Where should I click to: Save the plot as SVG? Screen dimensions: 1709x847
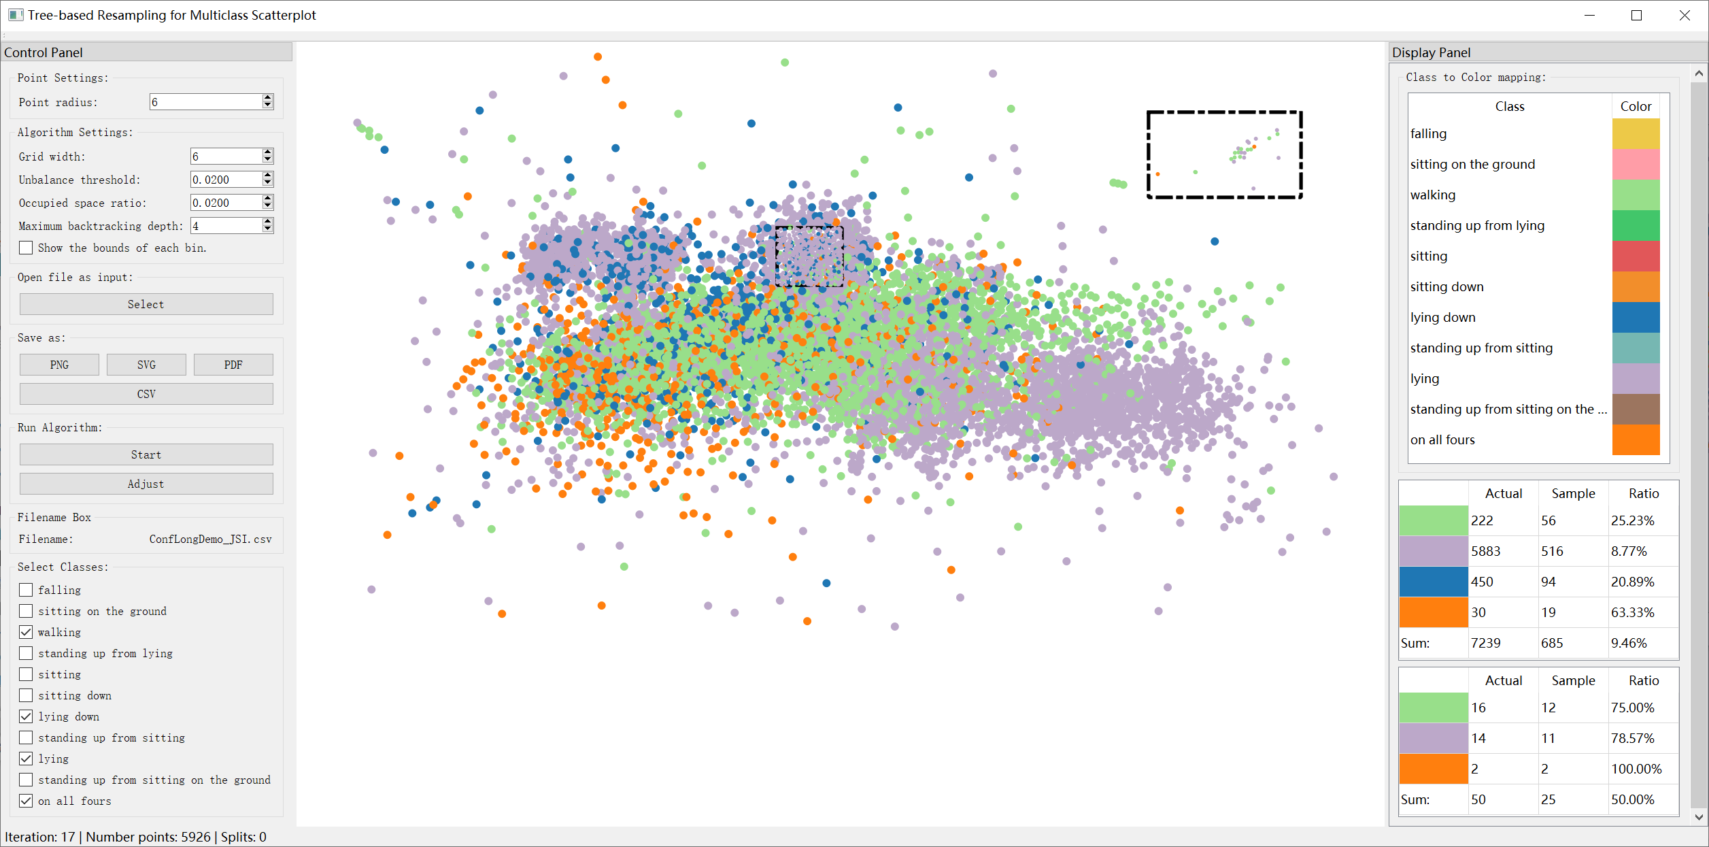(146, 365)
